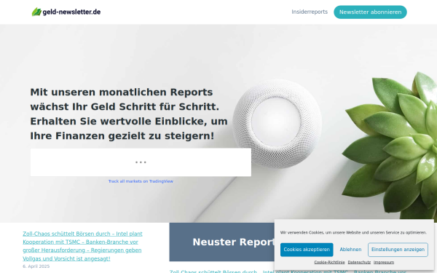This screenshot has width=437, height=273.
Task: Click the loading TradingView ticker widget
Action: pos(141,162)
